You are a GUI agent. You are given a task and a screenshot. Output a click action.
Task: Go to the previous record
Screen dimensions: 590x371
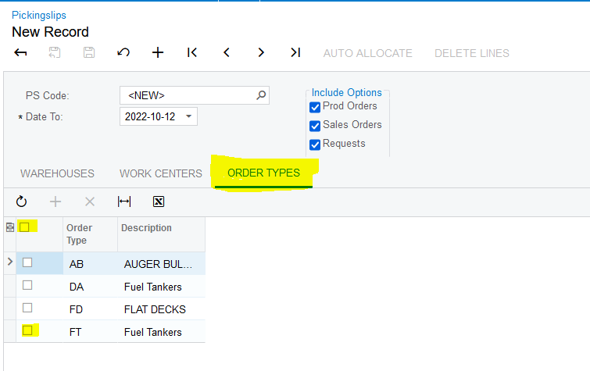point(227,52)
